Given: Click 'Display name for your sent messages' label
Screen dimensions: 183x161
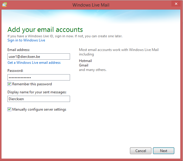Looking at the screenshot, I should click(x=37, y=92).
